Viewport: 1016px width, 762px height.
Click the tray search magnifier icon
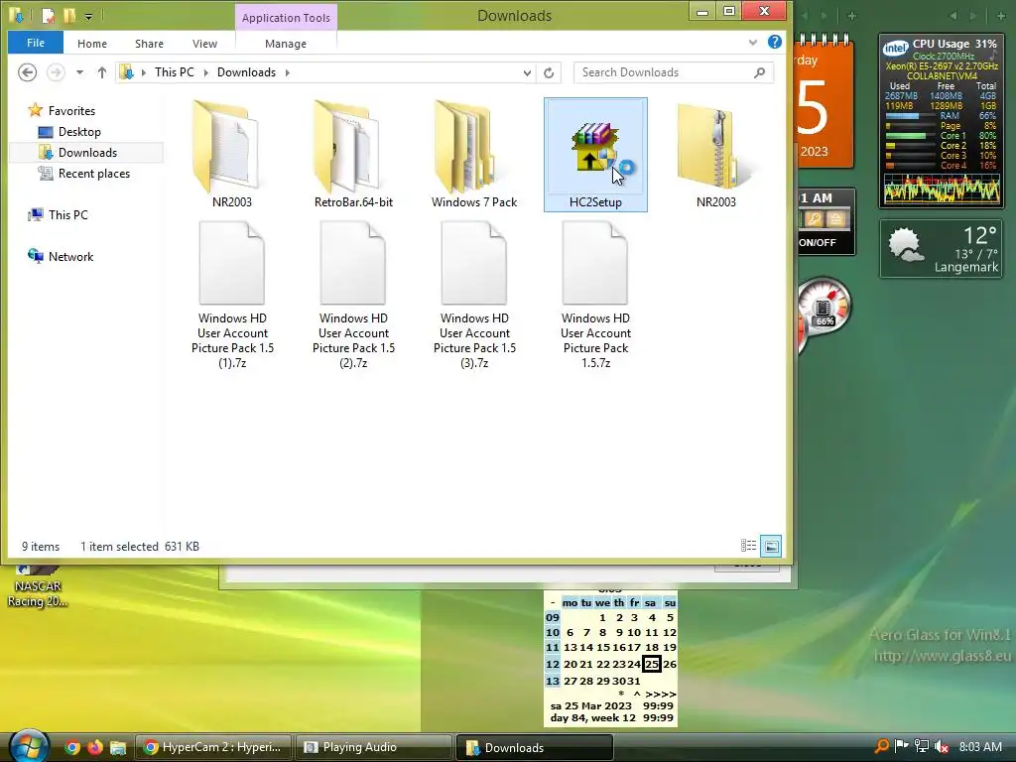pos(882,746)
